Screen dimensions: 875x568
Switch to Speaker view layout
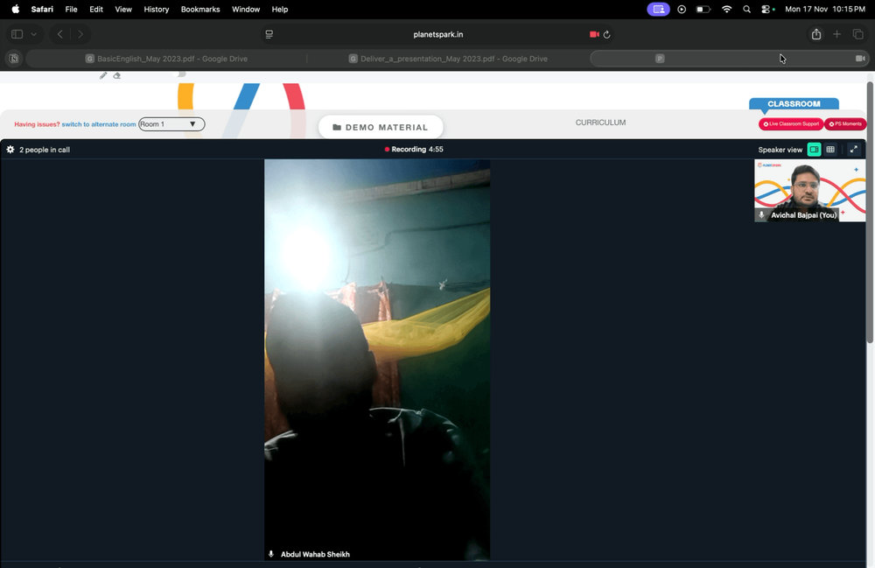814,150
